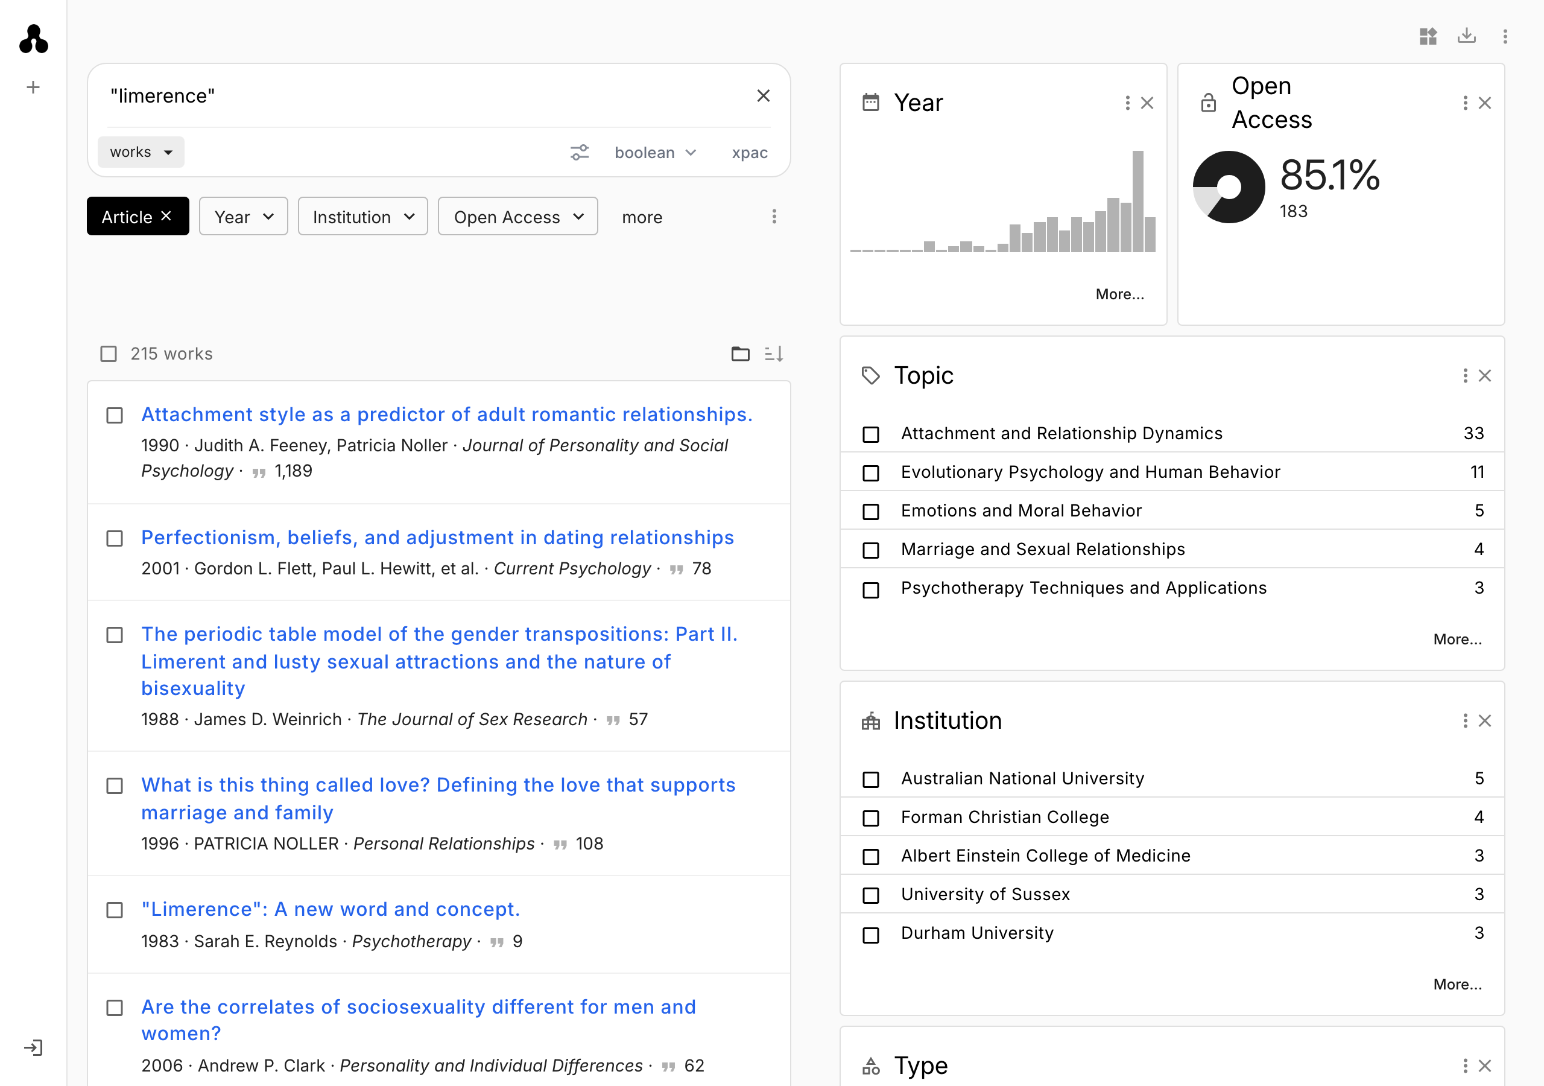Check the Attachment style article checkbox

115,415
